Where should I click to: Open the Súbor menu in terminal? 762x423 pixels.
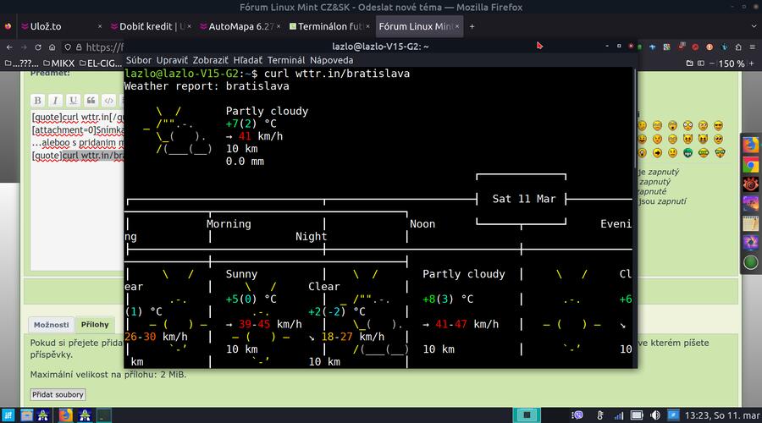tap(139, 60)
